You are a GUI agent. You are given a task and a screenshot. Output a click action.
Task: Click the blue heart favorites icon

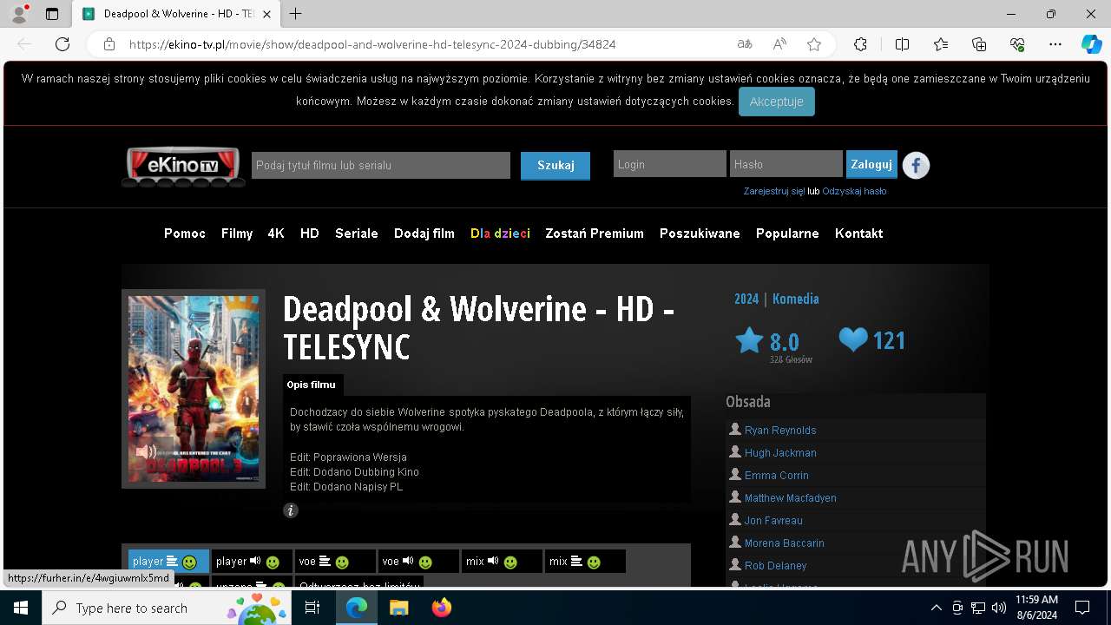(x=853, y=339)
